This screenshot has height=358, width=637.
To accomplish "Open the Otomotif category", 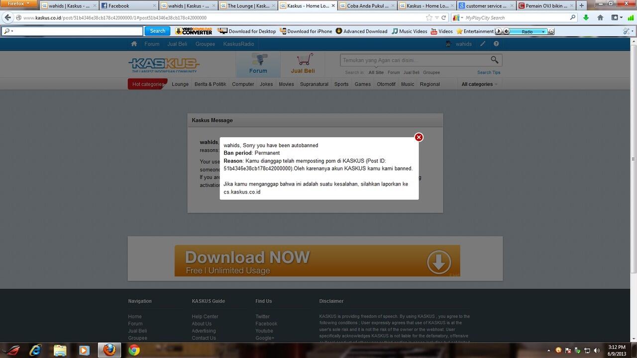I will point(386,84).
